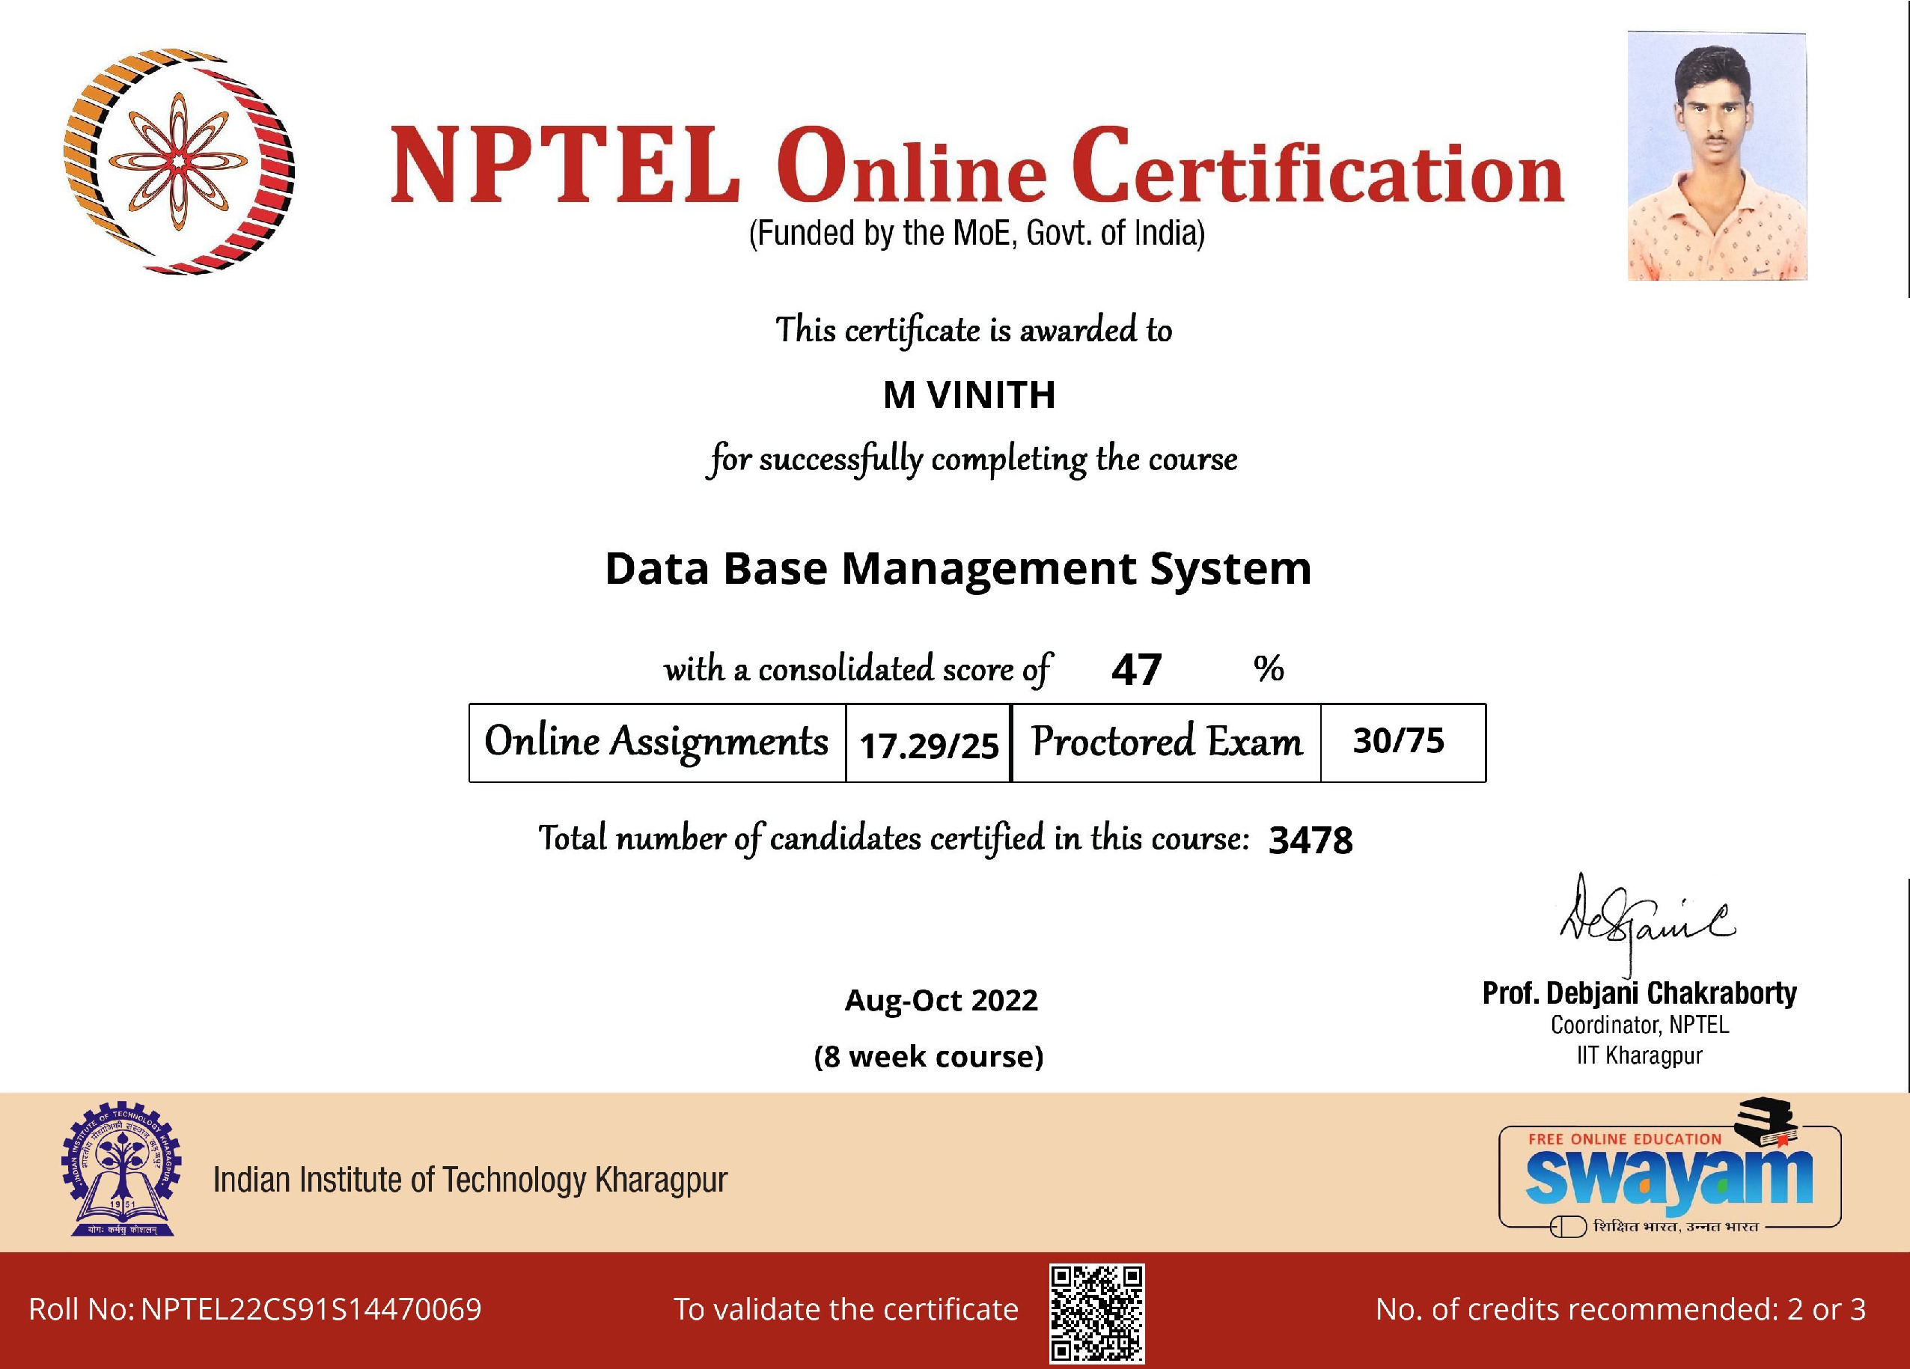Click the Hindi tagline under swayam
Viewport: 1910px width, 1369px height.
click(1676, 1227)
